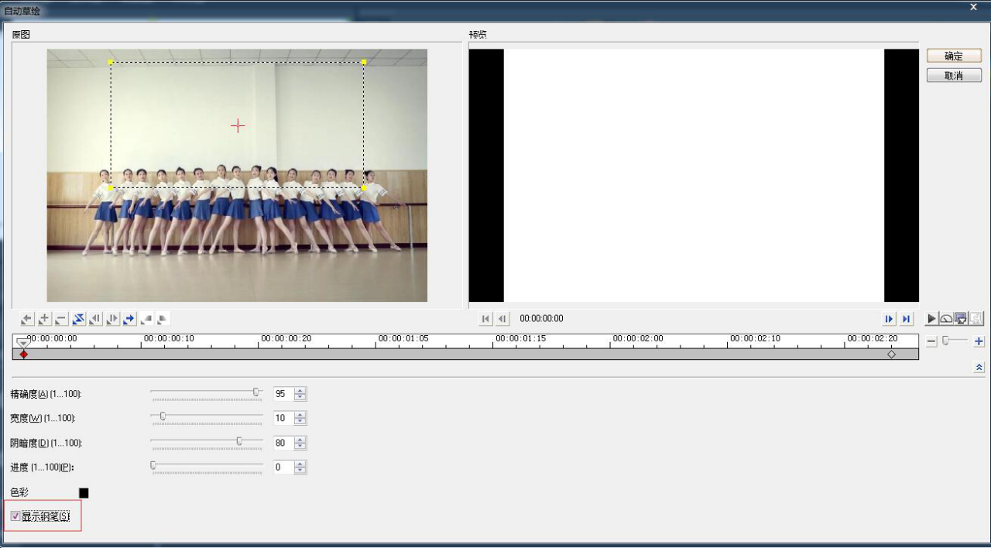Viewport: 991px width, 548px height.
Task: Decrease the 宽度 value with down arrow
Action: (300, 422)
